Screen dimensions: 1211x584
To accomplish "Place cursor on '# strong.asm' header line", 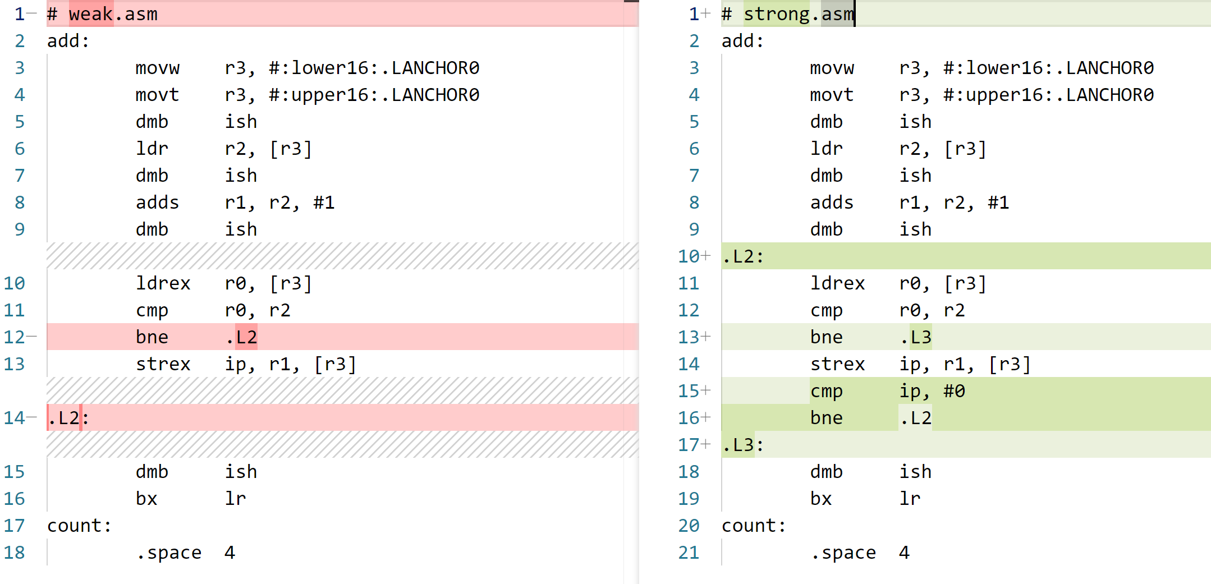I will click(x=966, y=13).
